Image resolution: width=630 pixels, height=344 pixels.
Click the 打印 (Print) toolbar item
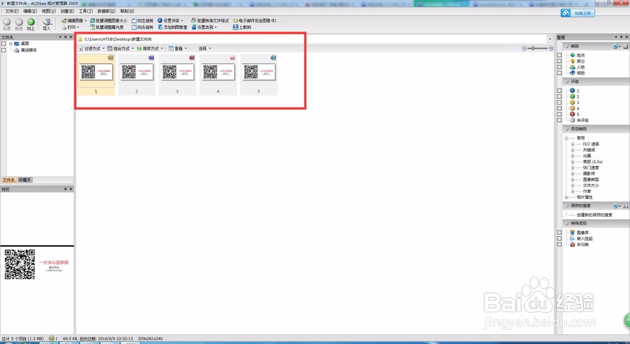71,27
